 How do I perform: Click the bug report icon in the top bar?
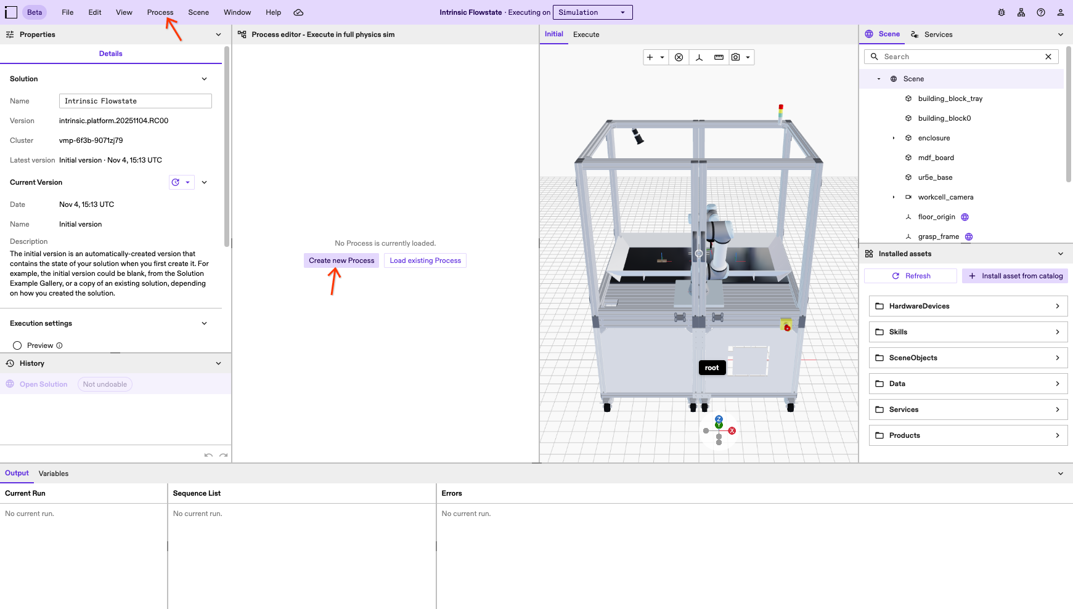1001,12
